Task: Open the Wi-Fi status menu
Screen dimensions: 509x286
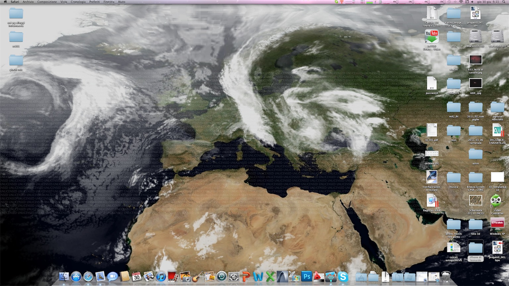Action: tap(461, 2)
